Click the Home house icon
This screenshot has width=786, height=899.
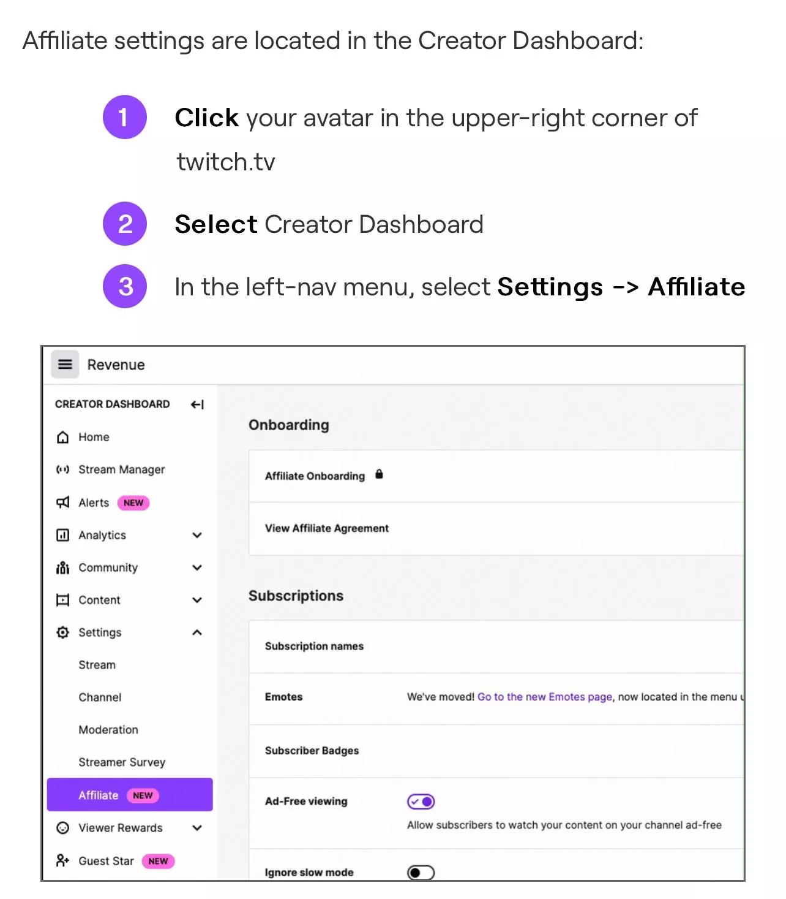[62, 437]
